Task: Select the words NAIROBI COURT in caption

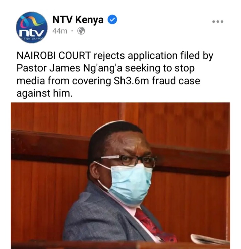Action: tap(54, 56)
